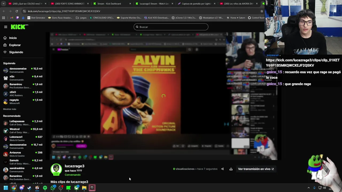Image resolution: width=342 pixels, height=192 pixels.
Task: Switch to lucazrage3 Stream - Watch Live tab
Action: tap(154, 4)
